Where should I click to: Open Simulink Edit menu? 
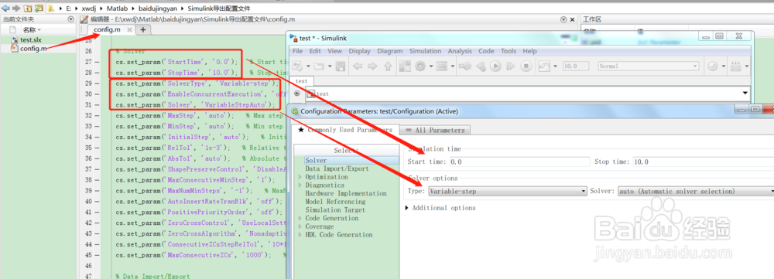point(316,51)
